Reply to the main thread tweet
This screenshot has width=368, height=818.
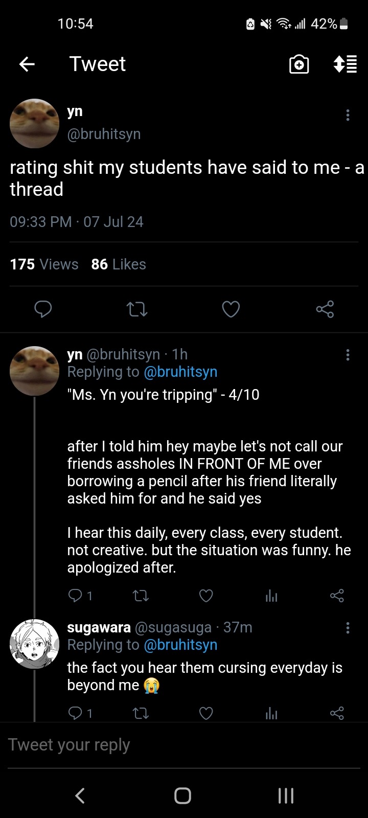click(x=43, y=309)
